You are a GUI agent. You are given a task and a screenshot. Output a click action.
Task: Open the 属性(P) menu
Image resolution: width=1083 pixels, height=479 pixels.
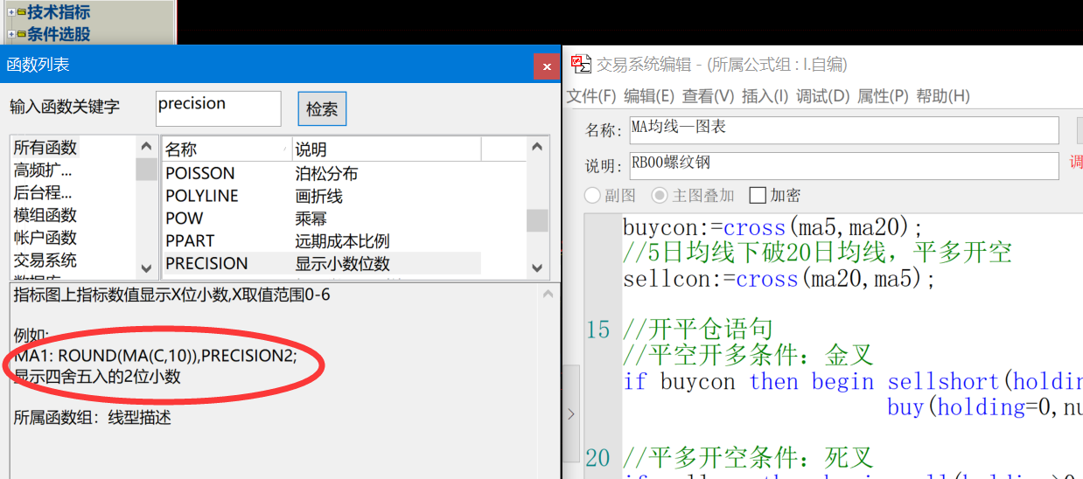(883, 96)
